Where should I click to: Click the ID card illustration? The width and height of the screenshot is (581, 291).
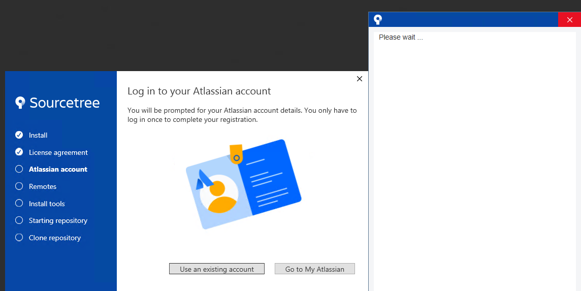tap(243, 184)
